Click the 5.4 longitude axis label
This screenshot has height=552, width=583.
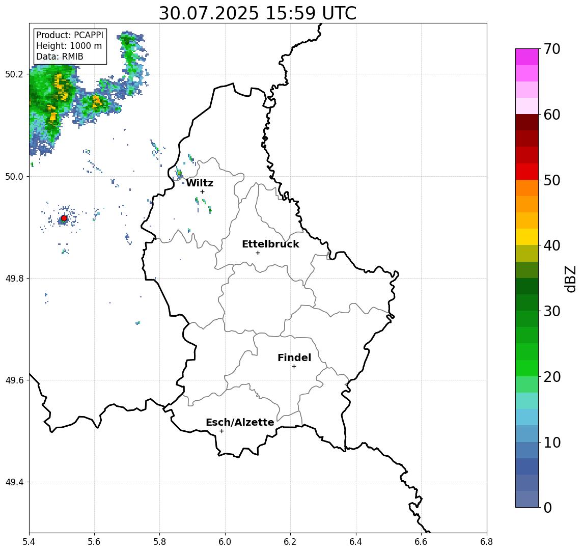point(29,542)
